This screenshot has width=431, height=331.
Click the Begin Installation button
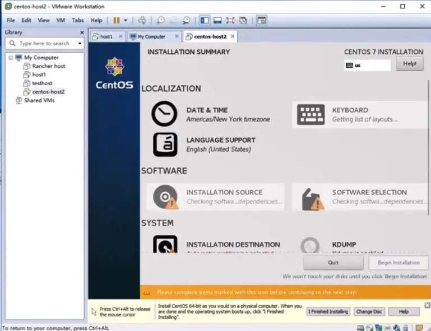point(398,263)
